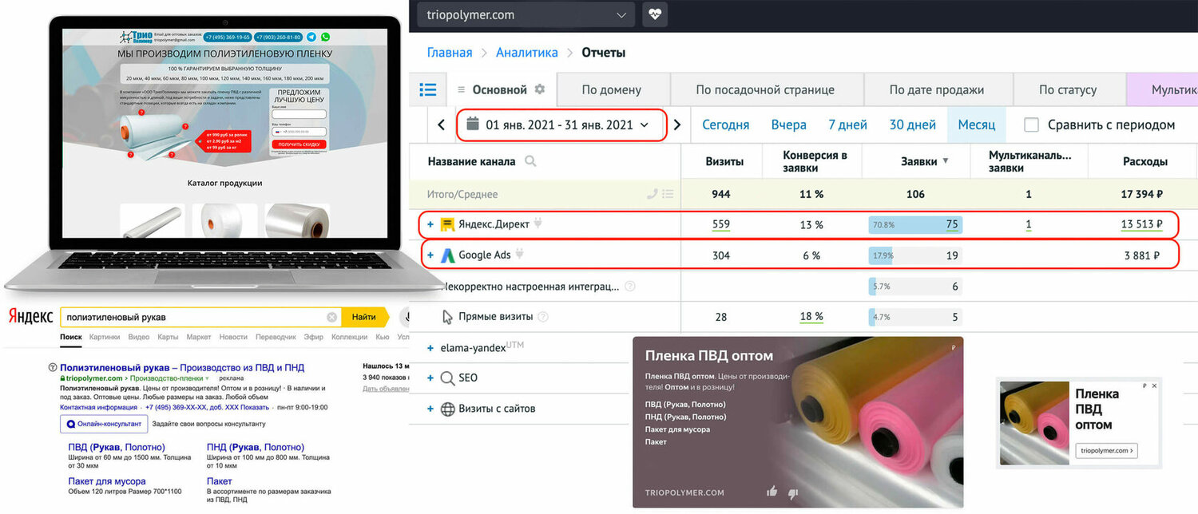Click the Яндекс.Директ channel icon
Viewport: 1198px width, 514px height.
[x=448, y=224]
